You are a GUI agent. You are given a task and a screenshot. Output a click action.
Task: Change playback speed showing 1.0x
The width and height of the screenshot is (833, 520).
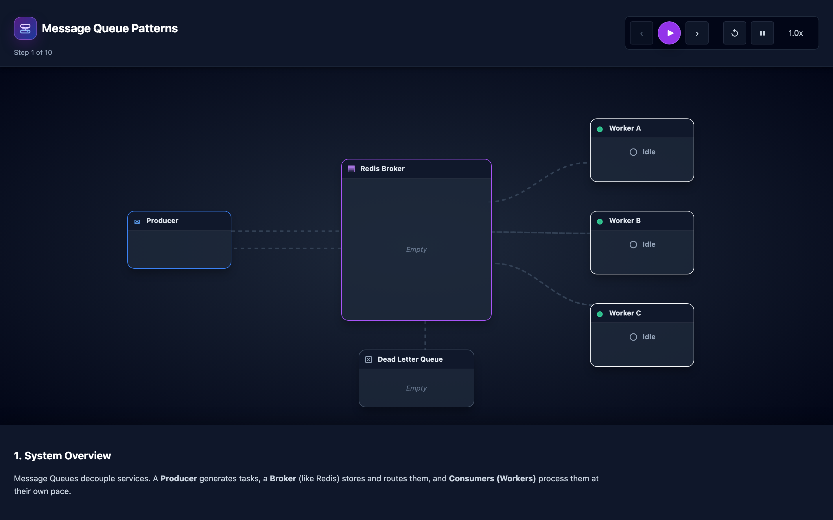[x=795, y=33]
